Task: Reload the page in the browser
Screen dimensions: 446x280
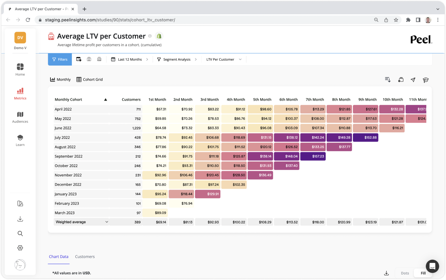Action: pyautogui.click(x=28, y=20)
